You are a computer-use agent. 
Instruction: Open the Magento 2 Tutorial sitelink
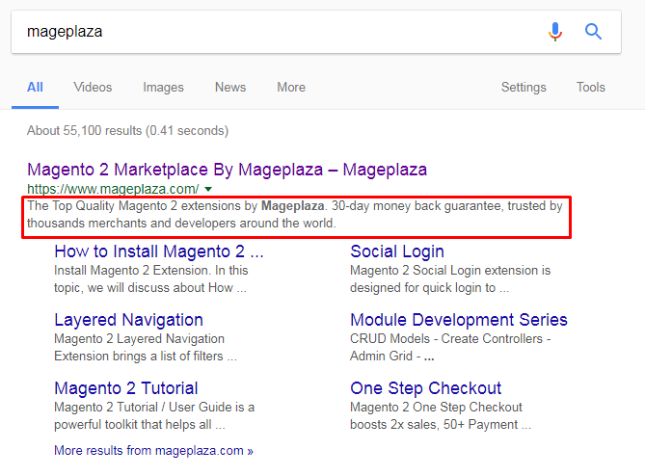click(126, 388)
